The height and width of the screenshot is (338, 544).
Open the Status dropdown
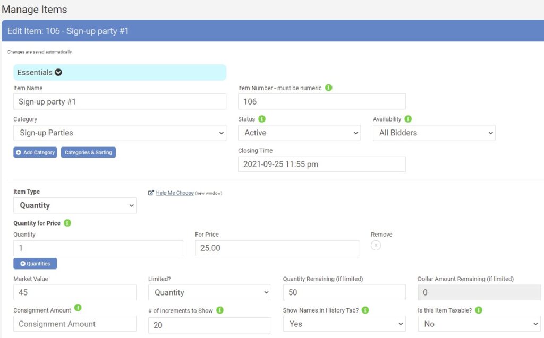tap(299, 133)
